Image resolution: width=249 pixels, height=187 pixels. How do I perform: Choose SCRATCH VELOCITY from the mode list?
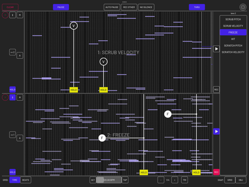click(233, 52)
